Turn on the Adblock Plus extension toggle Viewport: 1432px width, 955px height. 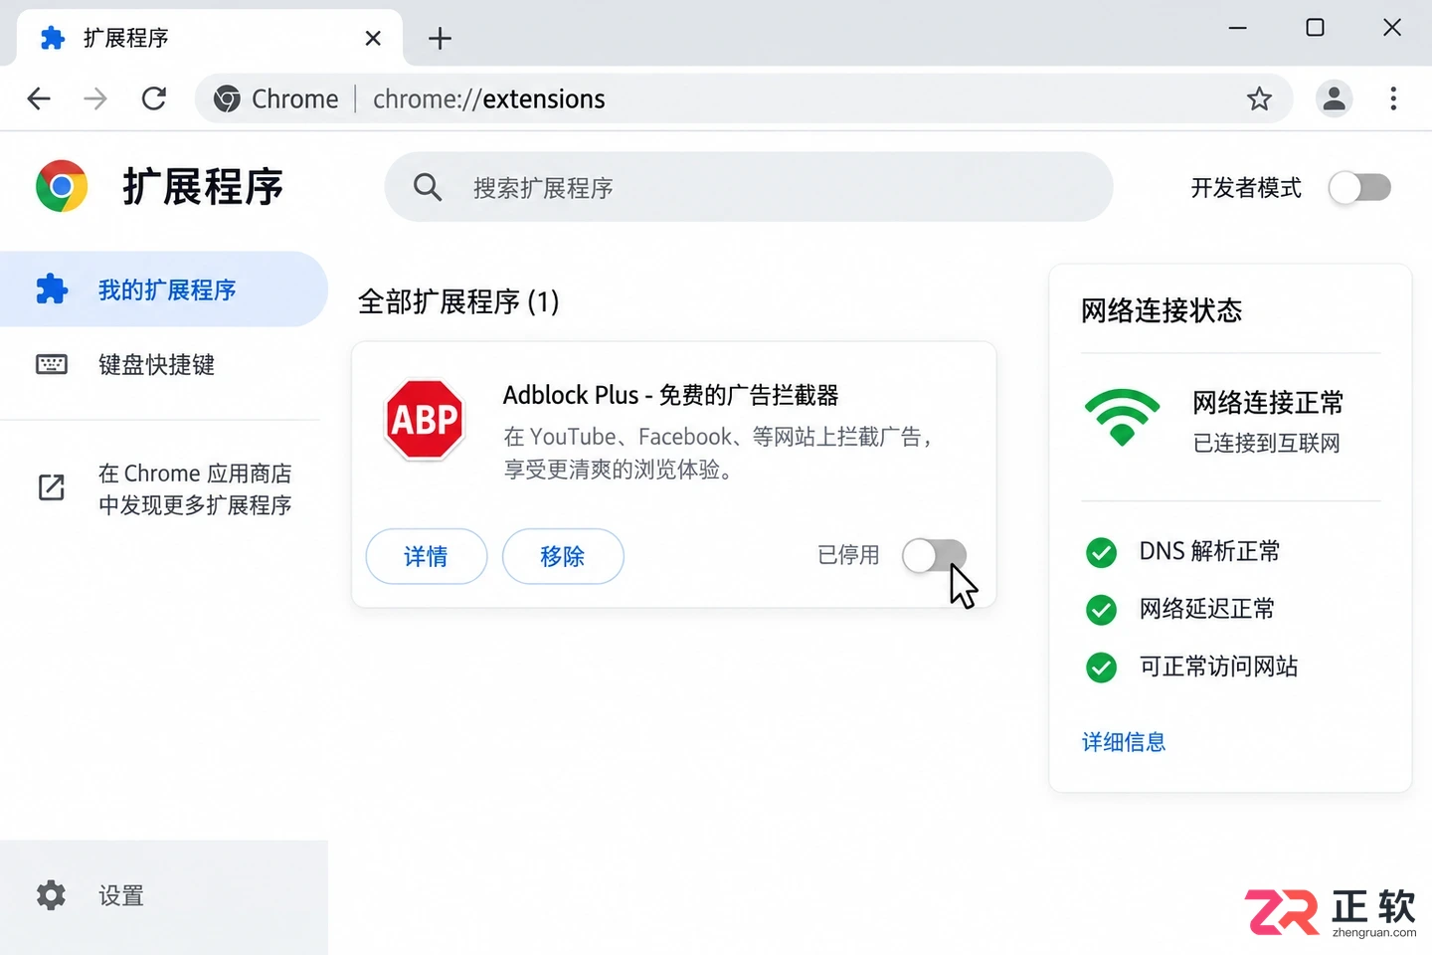click(934, 555)
